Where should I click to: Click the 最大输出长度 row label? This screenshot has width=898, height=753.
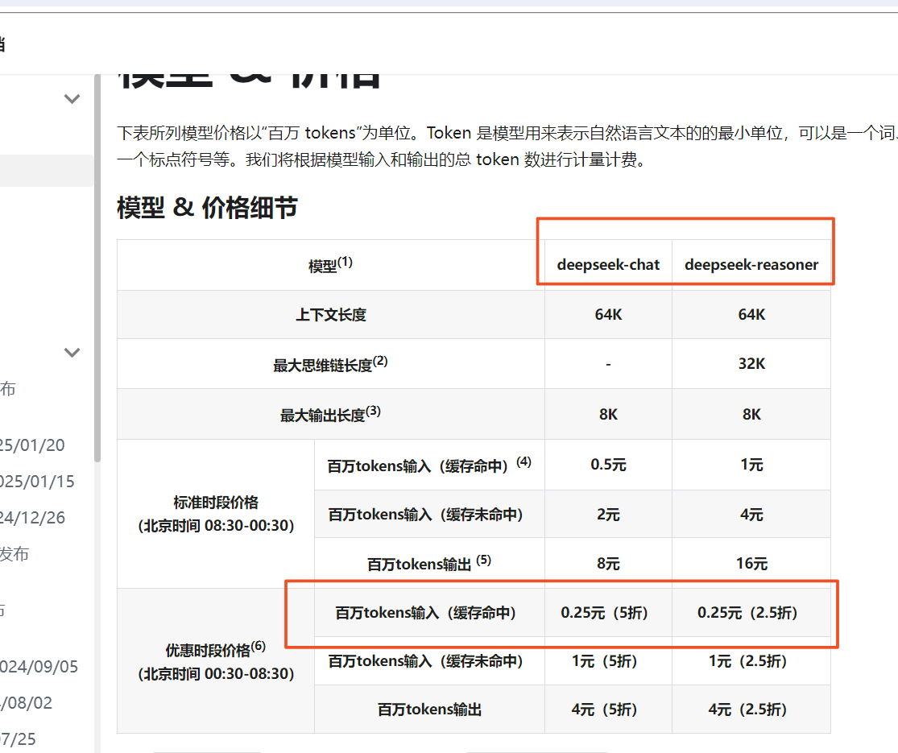[x=330, y=414]
